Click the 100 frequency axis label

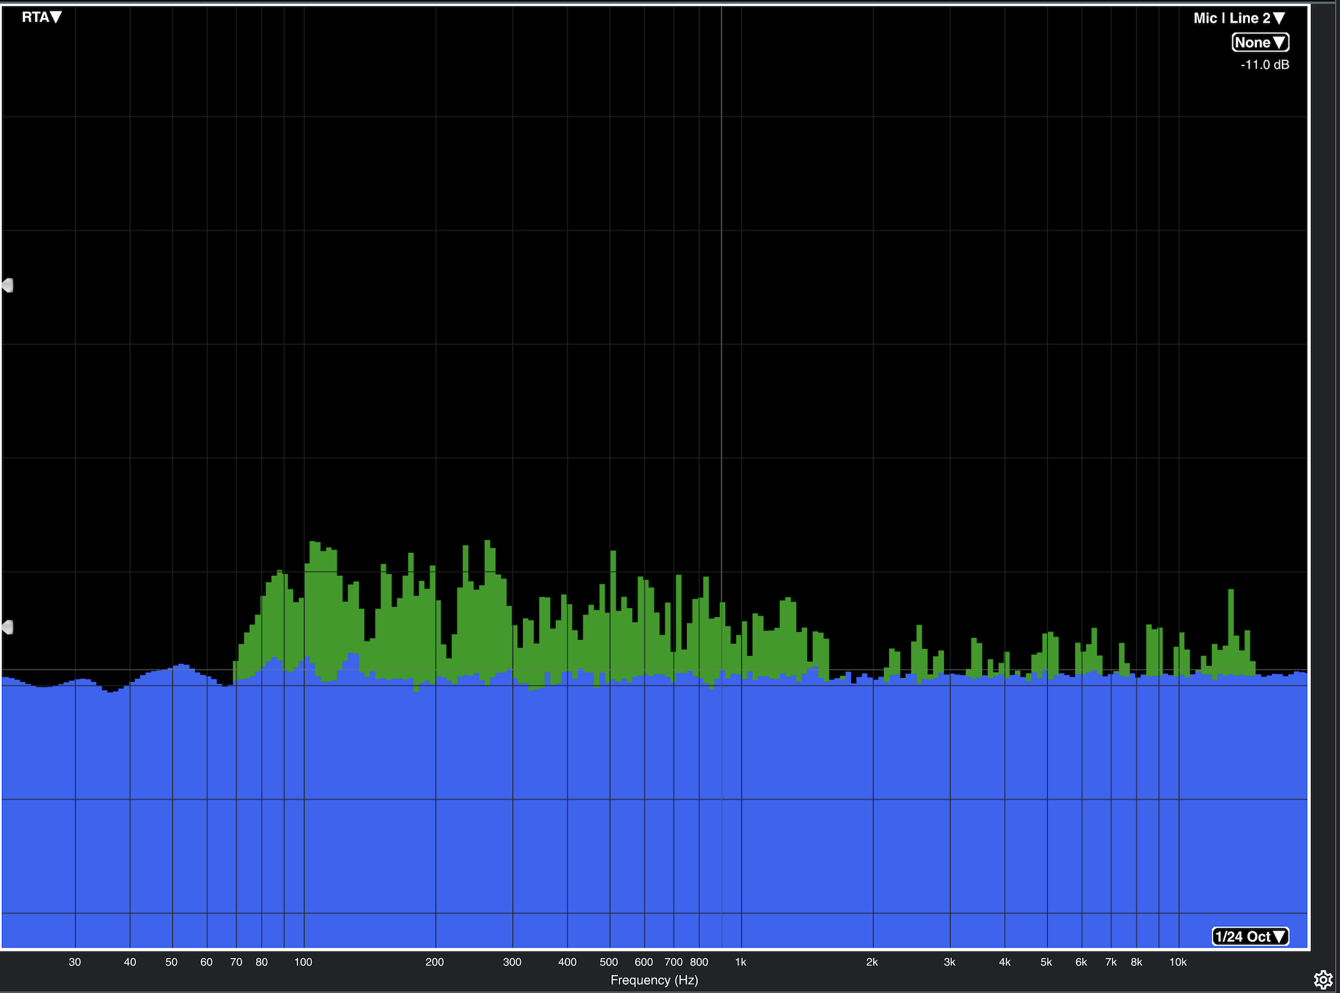pos(303,962)
